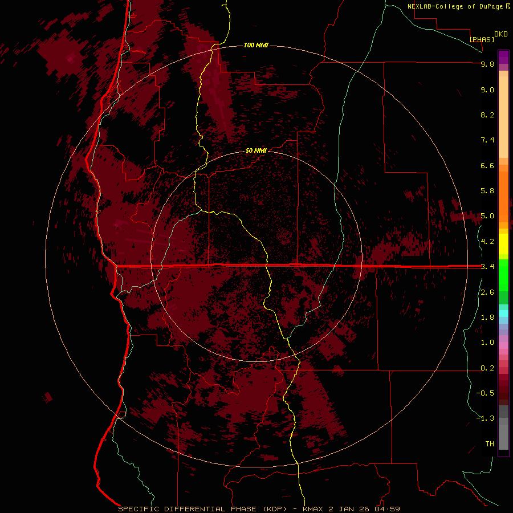
Task: Click the 9.8 scale value
Action: (487, 64)
